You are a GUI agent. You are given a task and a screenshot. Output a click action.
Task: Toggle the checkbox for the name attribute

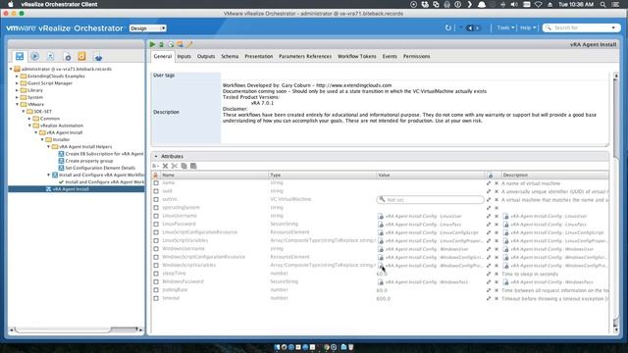click(156, 183)
